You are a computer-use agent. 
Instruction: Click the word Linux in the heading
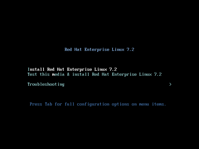click(x=118, y=49)
